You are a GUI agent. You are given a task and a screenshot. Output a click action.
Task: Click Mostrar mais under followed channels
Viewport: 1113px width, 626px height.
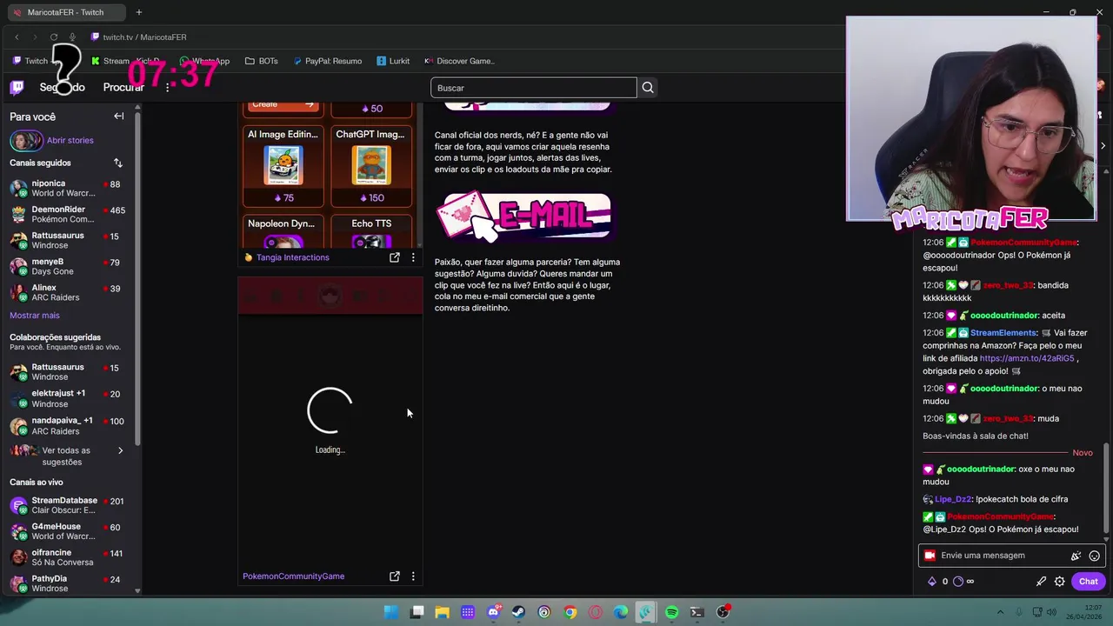[35, 316]
